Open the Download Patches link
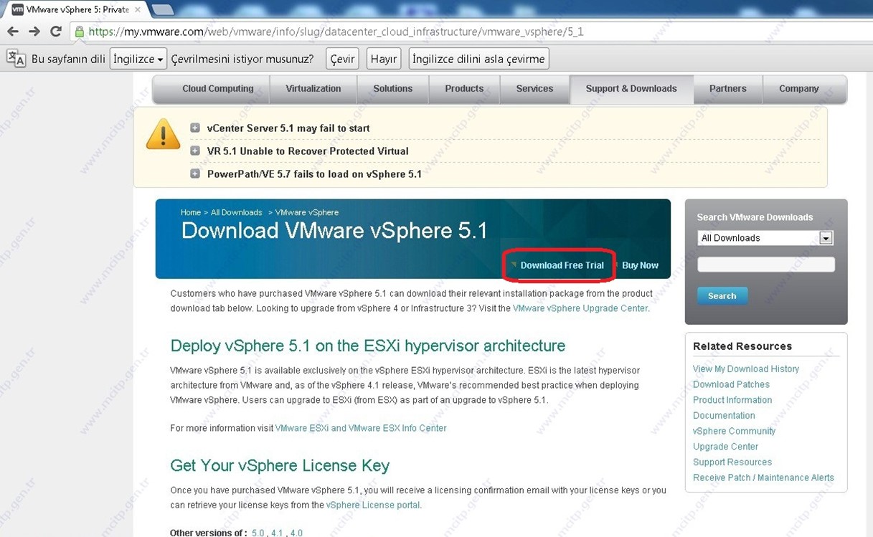This screenshot has height=537, width=873. point(731,384)
